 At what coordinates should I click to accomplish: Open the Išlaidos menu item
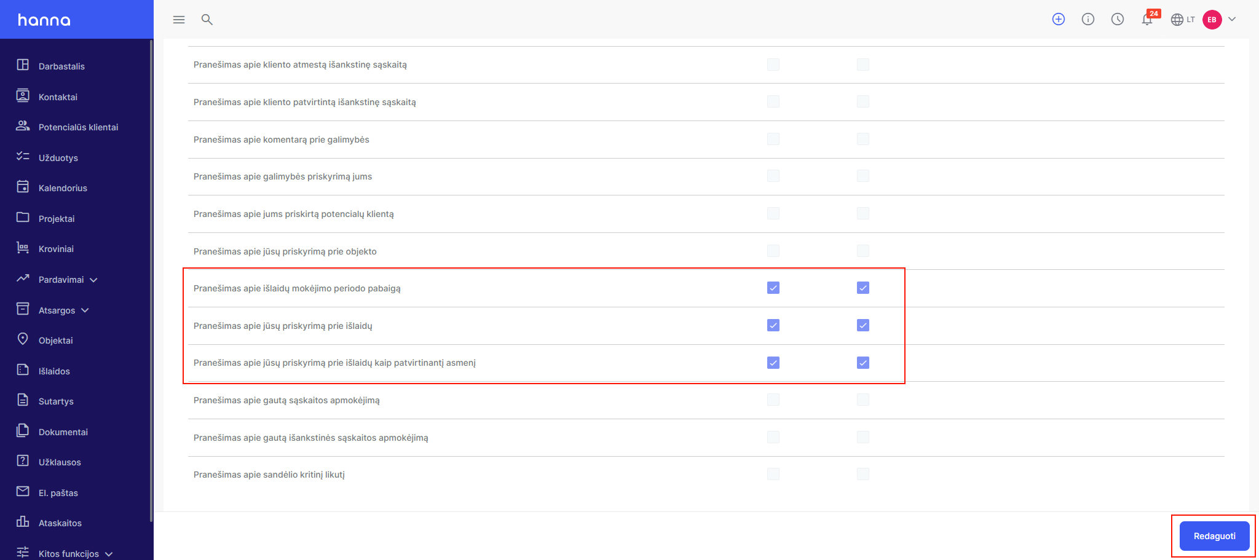point(54,371)
